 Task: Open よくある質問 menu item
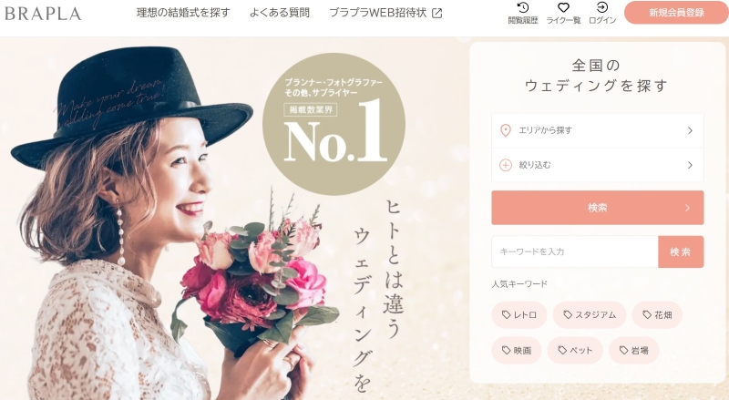(x=280, y=13)
